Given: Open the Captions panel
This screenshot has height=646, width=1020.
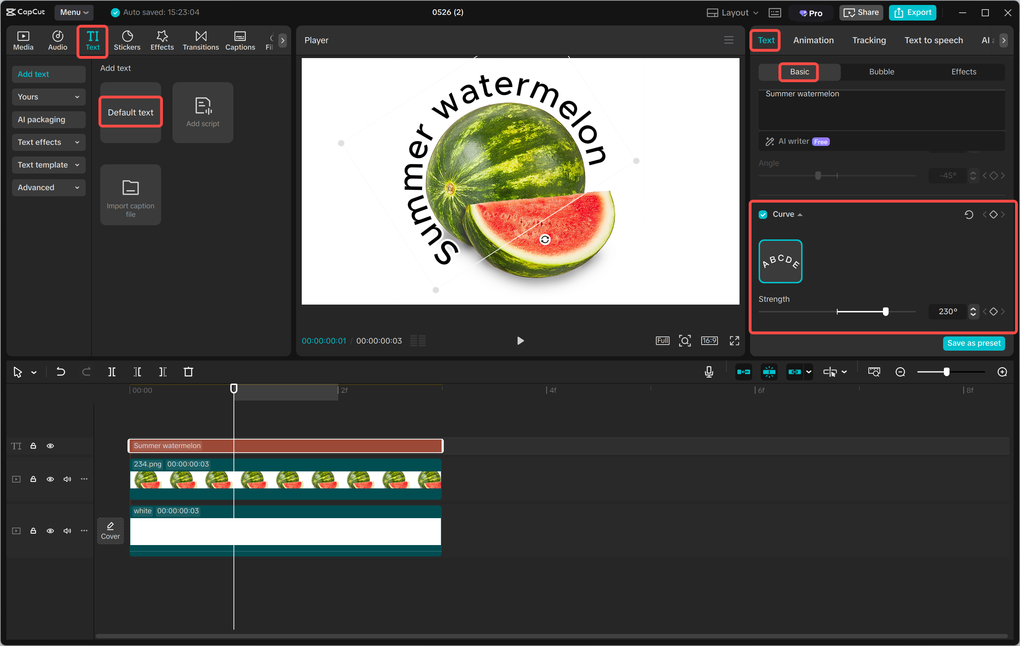Looking at the screenshot, I should click(240, 40).
